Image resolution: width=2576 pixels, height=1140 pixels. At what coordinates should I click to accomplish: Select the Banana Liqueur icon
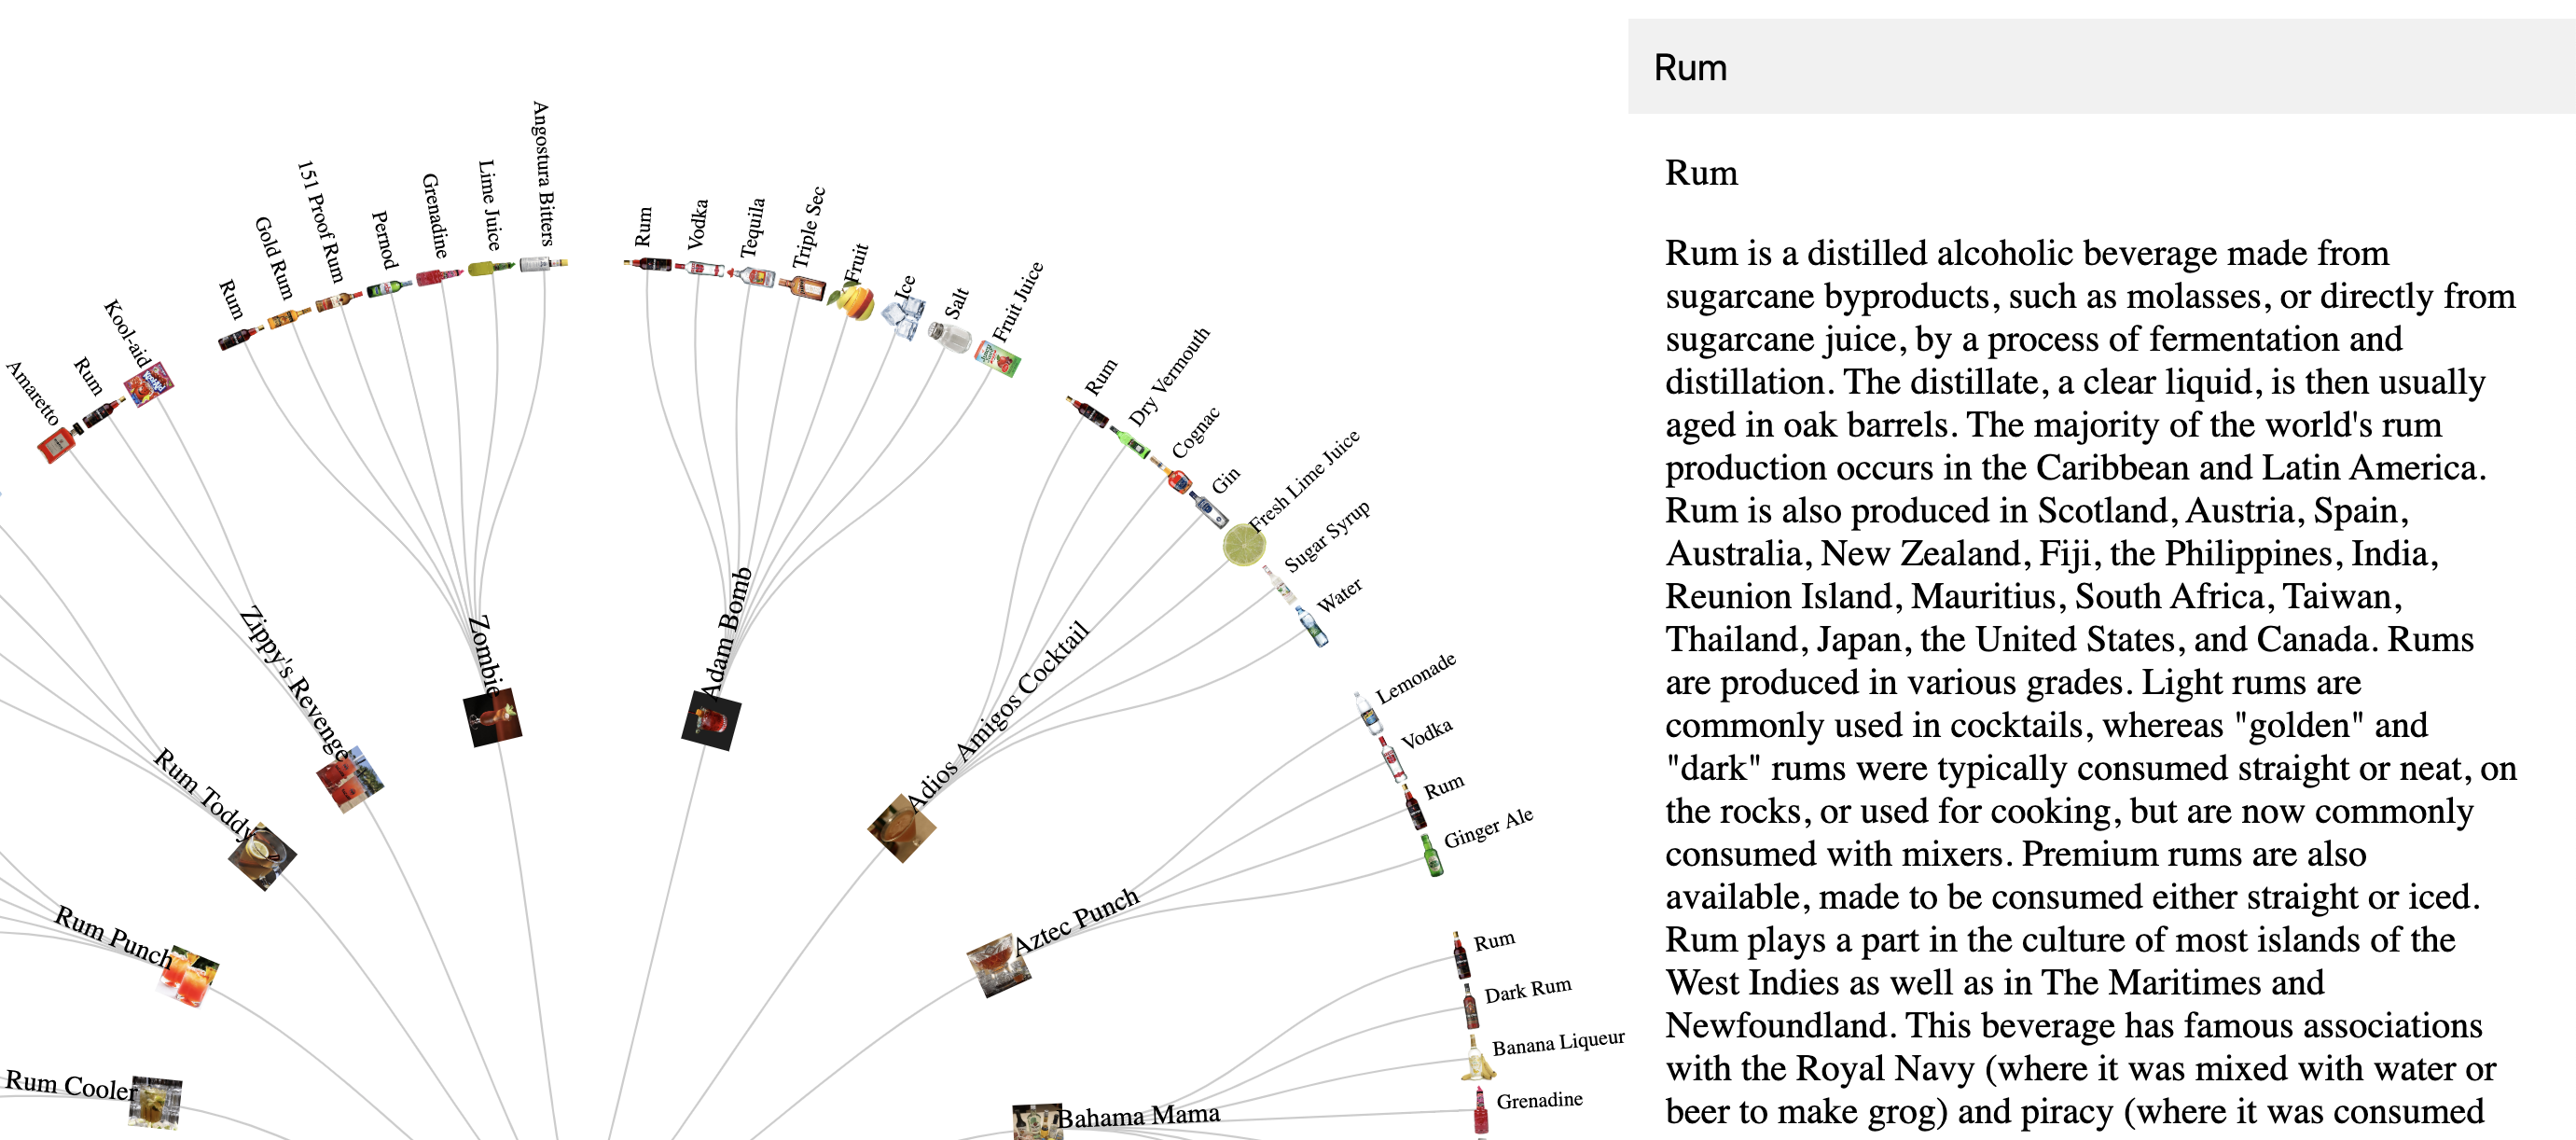click(x=1478, y=1057)
